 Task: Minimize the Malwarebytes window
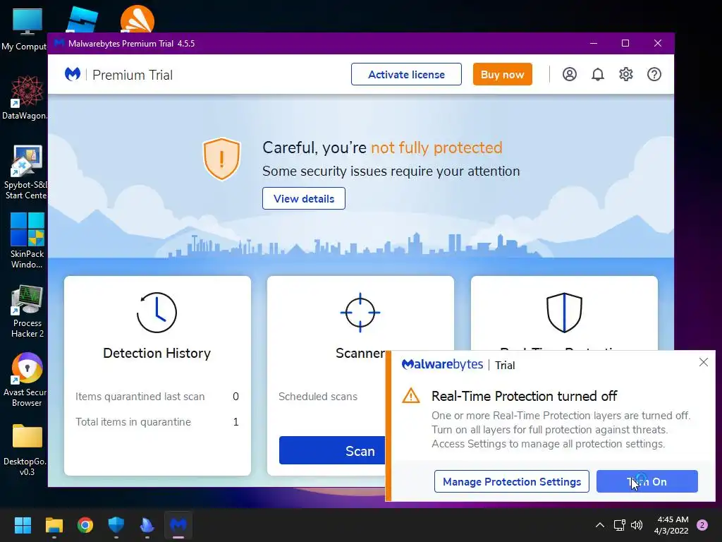pyautogui.click(x=594, y=43)
